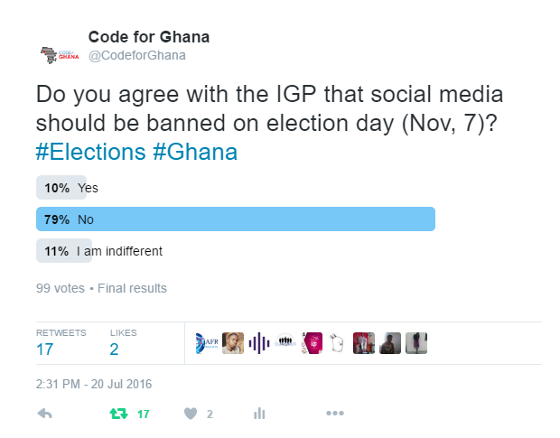560x438 pixels.
Task: Click the 2:31 PM - 20 Jul 2016 timestamp
Action: tap(94, 384)
